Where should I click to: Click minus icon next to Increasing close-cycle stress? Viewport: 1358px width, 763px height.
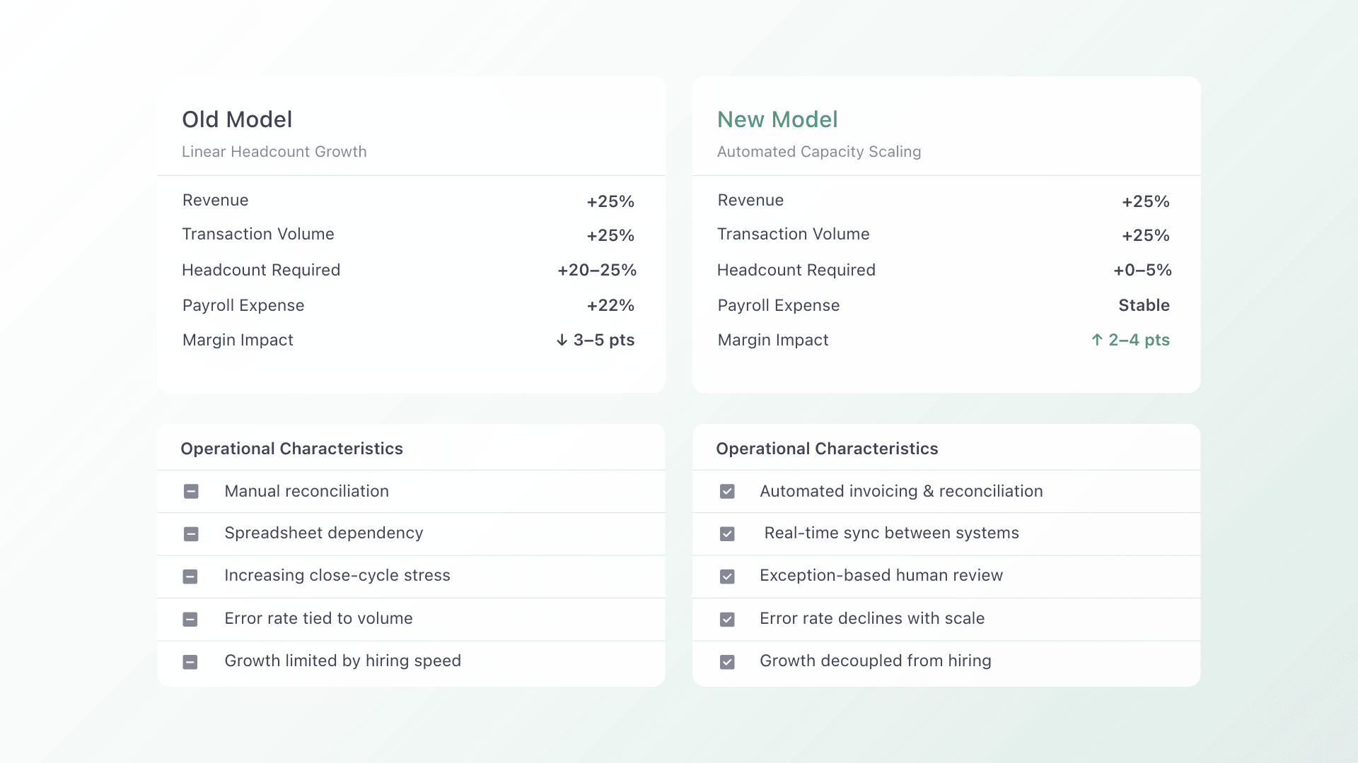pos(190,576)
